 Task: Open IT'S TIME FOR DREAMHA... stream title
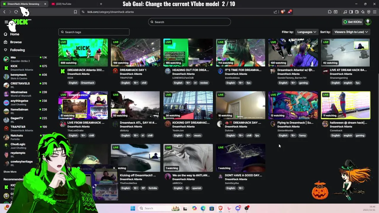[x=243, y=70]
